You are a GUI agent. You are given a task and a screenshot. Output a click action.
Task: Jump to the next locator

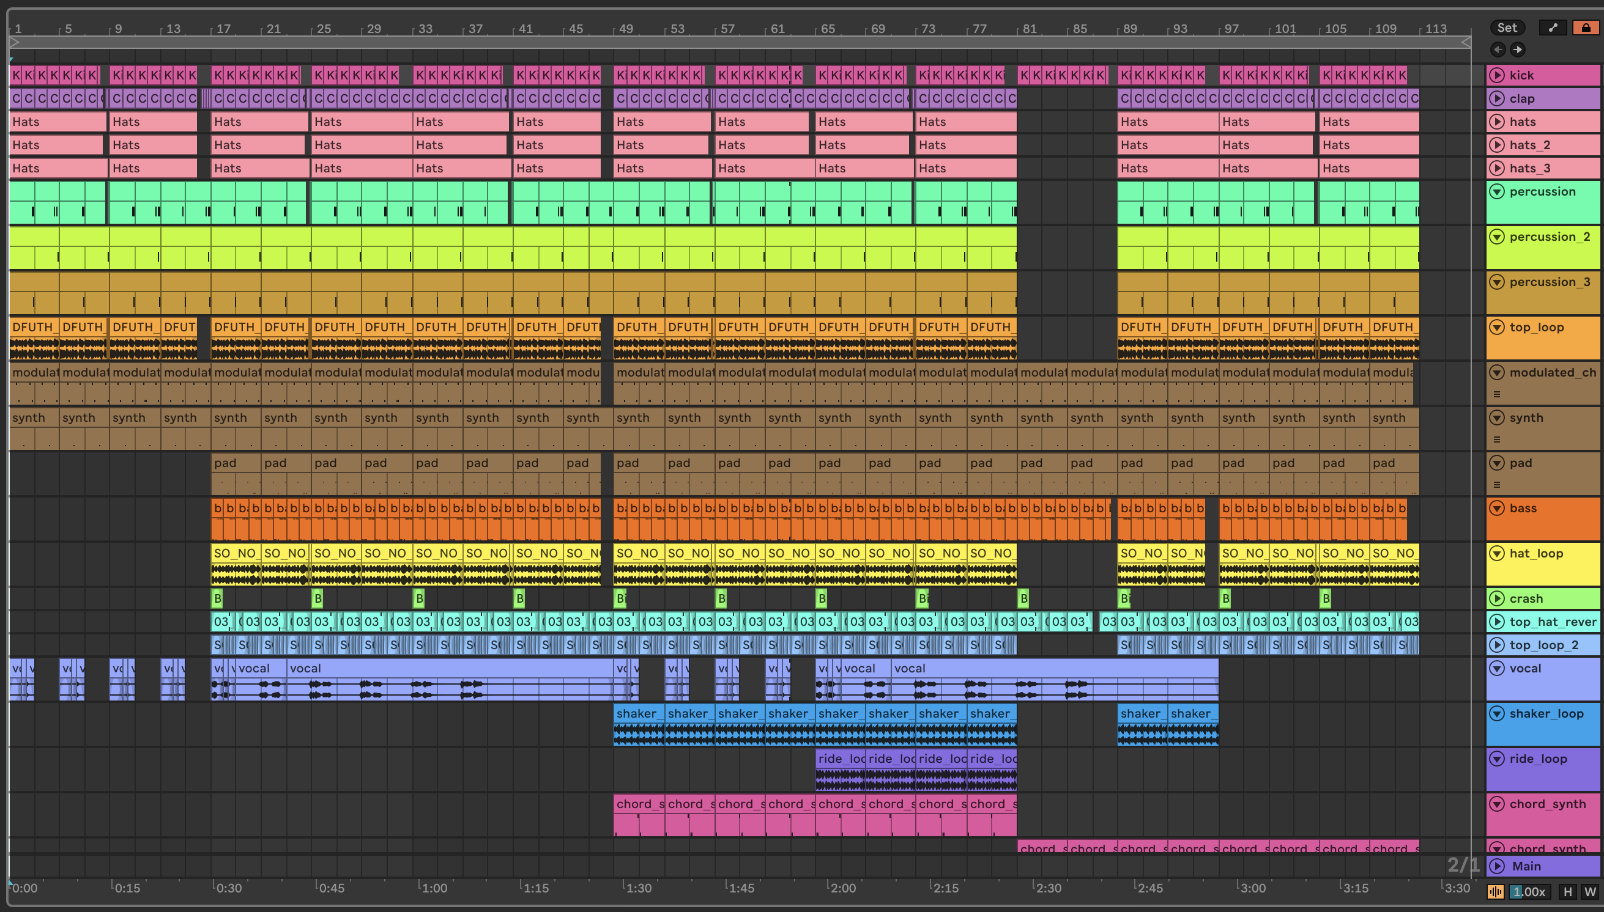[x=1518, y=50]
